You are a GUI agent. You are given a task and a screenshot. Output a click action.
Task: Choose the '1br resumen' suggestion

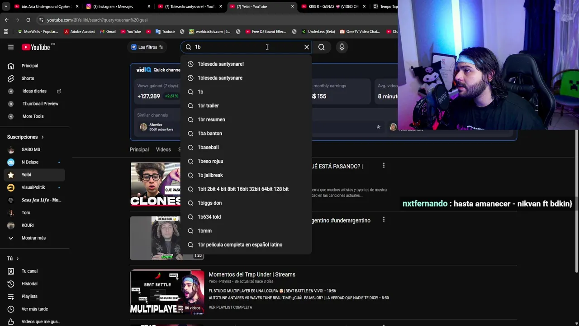point(246,120)
